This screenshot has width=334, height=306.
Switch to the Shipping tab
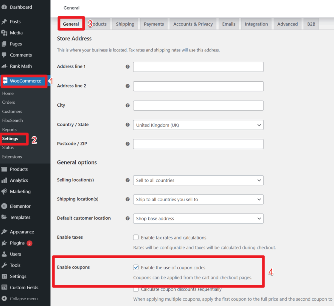(125, 24)
